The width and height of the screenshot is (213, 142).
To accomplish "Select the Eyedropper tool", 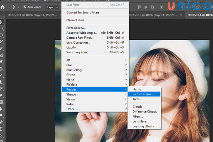I will (x=2, y=62).
